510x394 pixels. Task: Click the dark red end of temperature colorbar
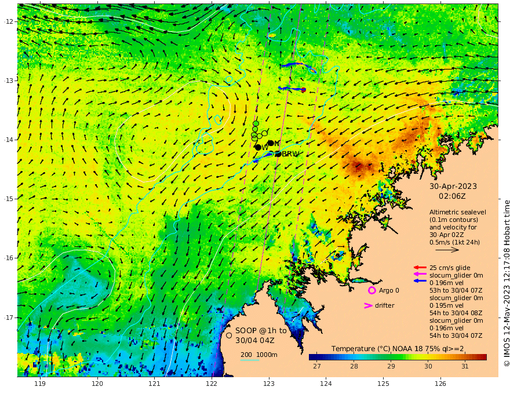point(483,357)
